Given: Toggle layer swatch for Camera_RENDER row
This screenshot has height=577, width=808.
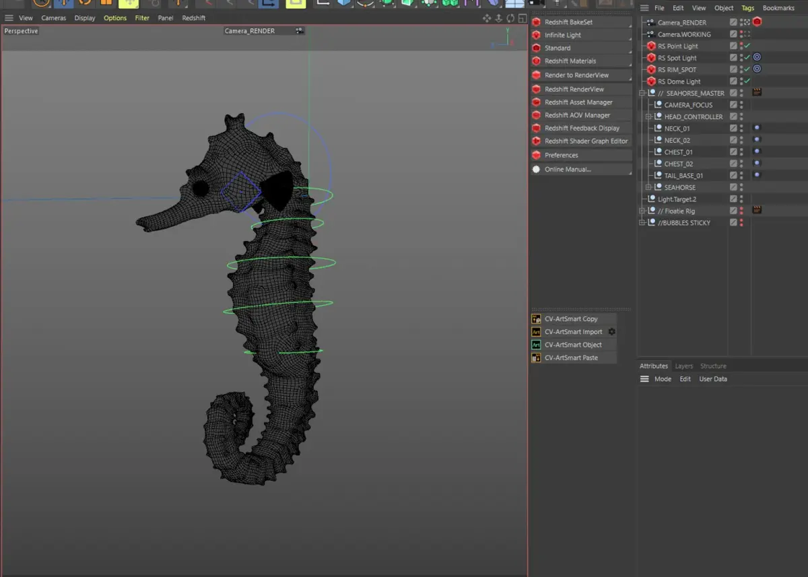Looking at the screenshot, I should click(733, 22).
